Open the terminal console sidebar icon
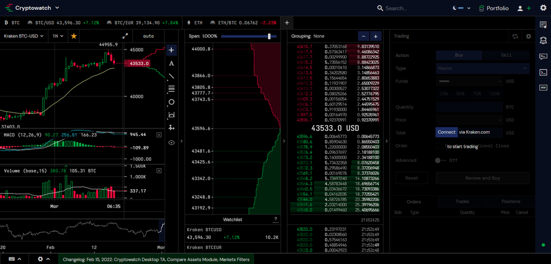This screenshot has height=264, width=551. tap(543, 73)
